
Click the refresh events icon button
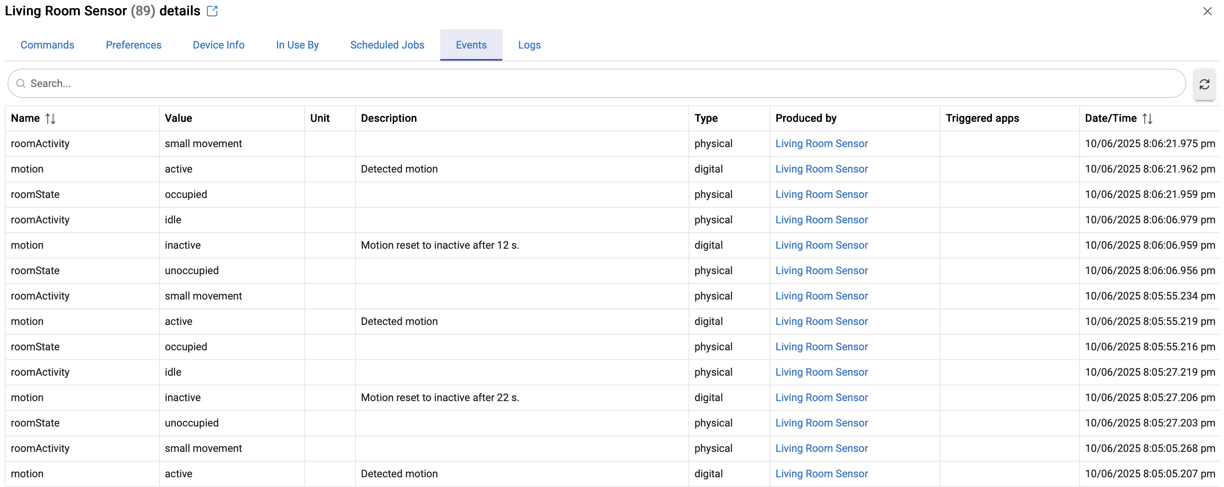[x=1204, y=84]
